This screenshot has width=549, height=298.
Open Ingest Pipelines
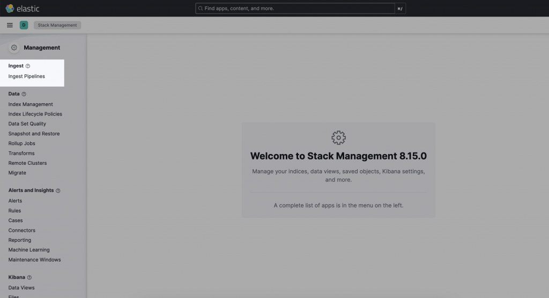tap(27, 76)
